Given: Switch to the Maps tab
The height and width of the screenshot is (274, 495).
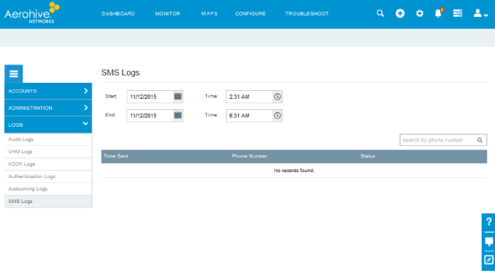Looking at the screenshot, I should 209,14.
